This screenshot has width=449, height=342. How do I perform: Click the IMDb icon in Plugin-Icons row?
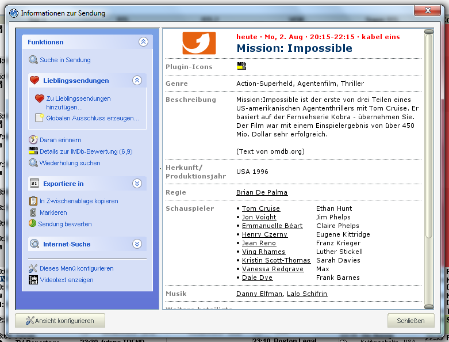[x=241, y=66]
